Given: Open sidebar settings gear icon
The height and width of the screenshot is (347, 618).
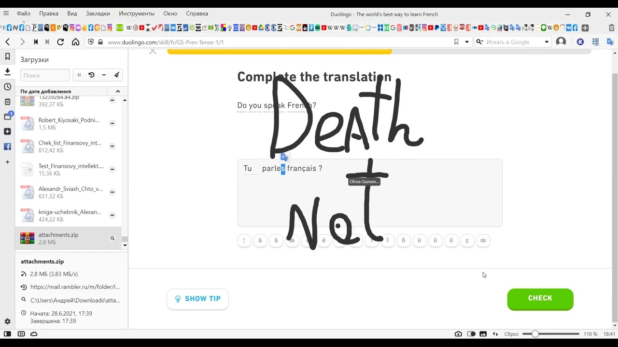Looking at the screenshot, I should (x=7, y=321).
